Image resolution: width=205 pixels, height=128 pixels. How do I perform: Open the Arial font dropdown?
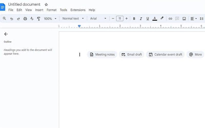(x=98, y=18)
